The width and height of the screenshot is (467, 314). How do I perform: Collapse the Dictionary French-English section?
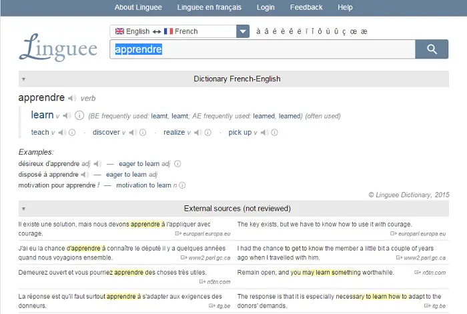point(23,79)
